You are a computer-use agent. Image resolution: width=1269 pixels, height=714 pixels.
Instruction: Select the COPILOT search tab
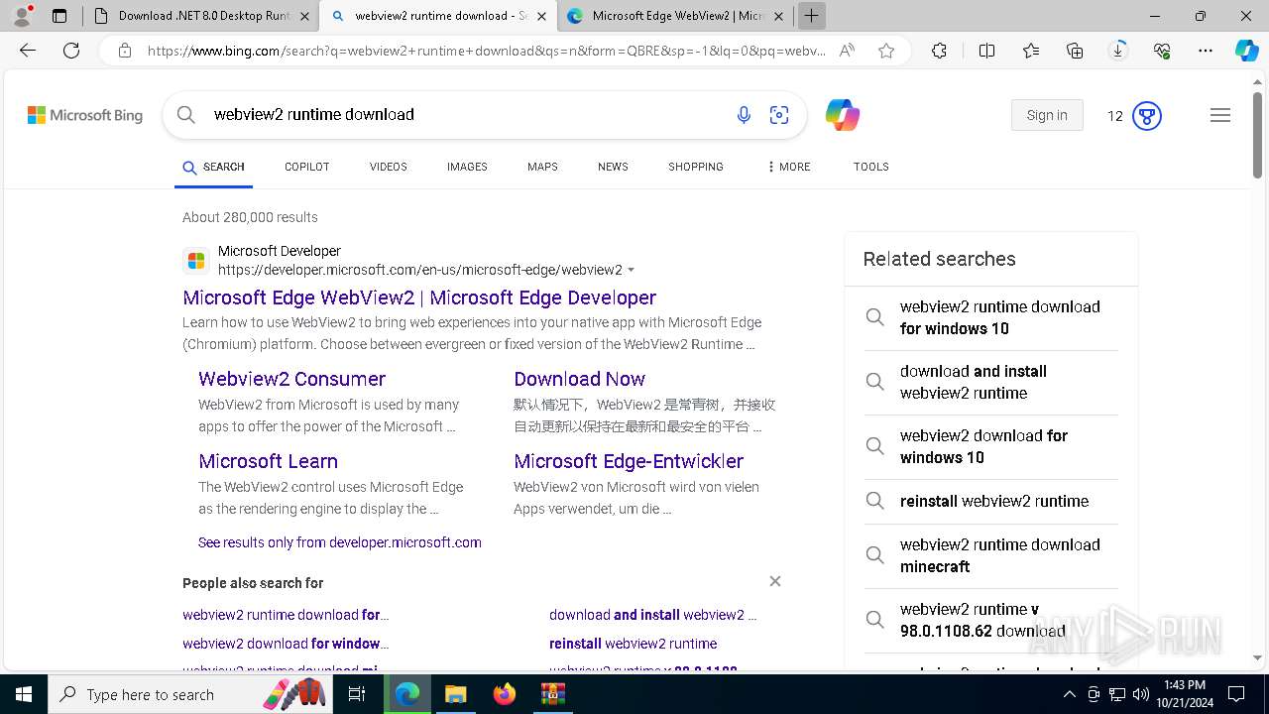307,167
